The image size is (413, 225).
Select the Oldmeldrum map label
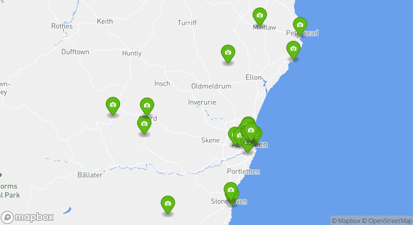point(211,86)
